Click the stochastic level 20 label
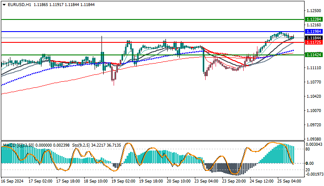 308,170
